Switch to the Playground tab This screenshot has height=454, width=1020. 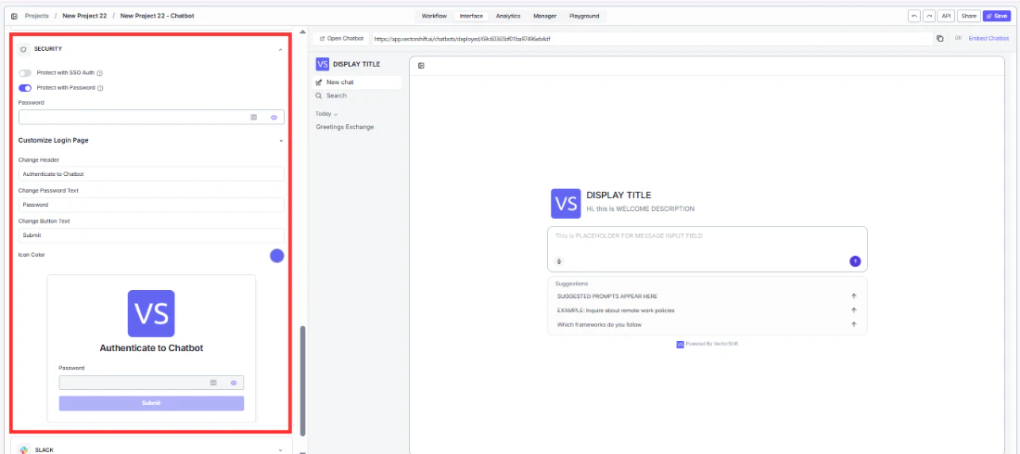(x=584, y=16)
